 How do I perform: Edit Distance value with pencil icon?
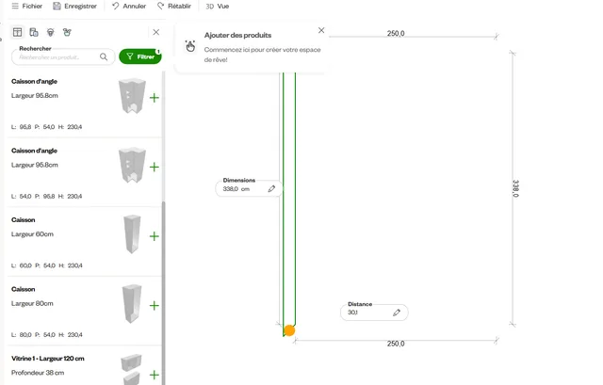397,313
